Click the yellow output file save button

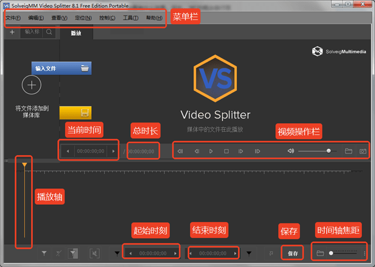[x=76, y=113]
